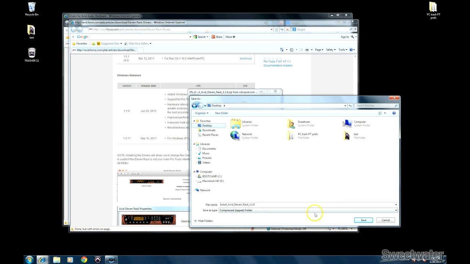The width and height of the screenshot is (470, 264).
Task: Select the Music library
Action: point(206,153)
